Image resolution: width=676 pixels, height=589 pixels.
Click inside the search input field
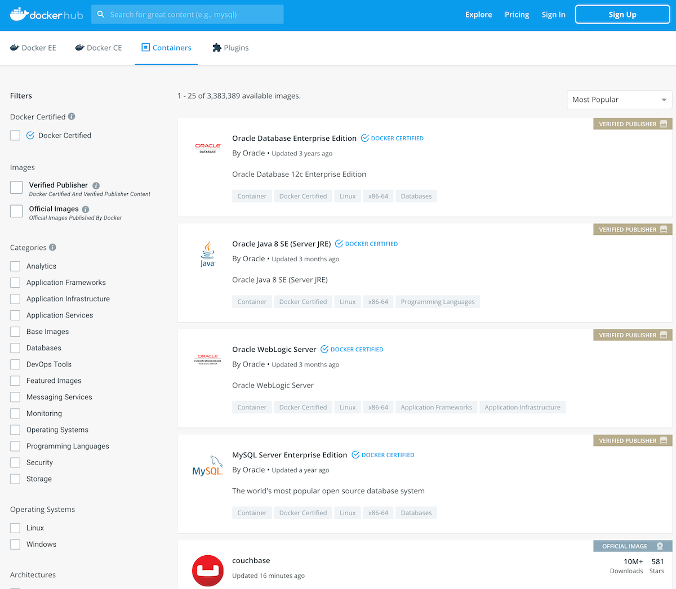point(192,14)
